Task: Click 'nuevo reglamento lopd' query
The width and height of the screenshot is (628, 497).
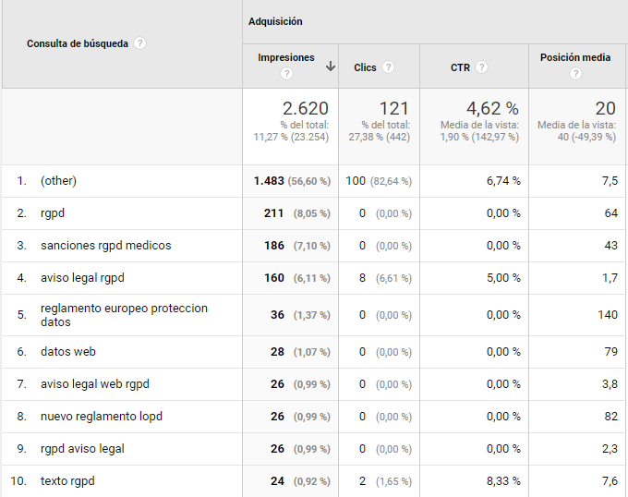Action: (x=102, y=417)
